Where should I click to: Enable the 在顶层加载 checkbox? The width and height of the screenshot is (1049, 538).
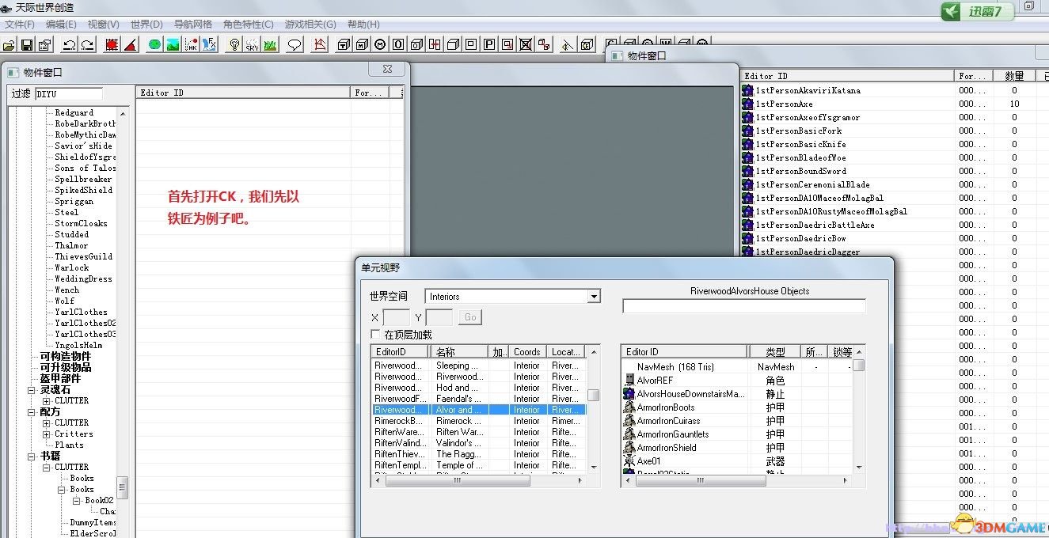click(x=375, y=335)
